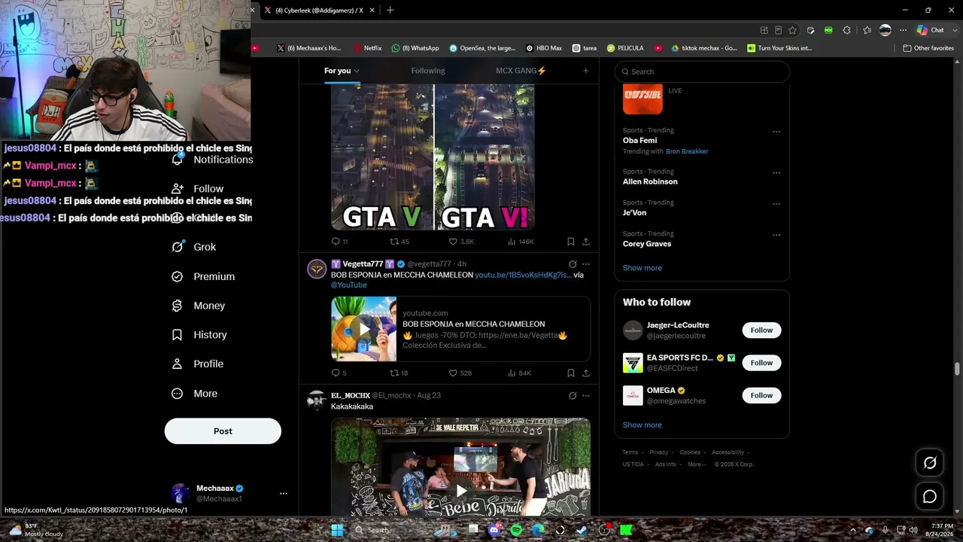Open more options for Je'Von trend
Image resolution: width=963 pixels, height=542 pixels.
pos(776,204)
